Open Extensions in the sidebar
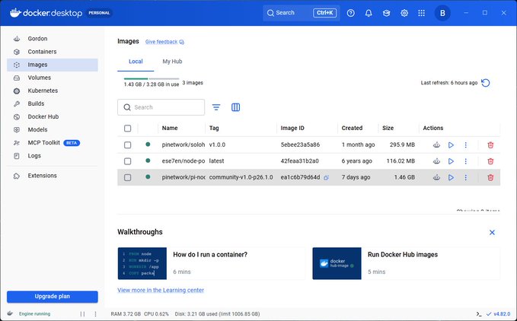This screenshot has height=321, width=517. coord(52,176)
